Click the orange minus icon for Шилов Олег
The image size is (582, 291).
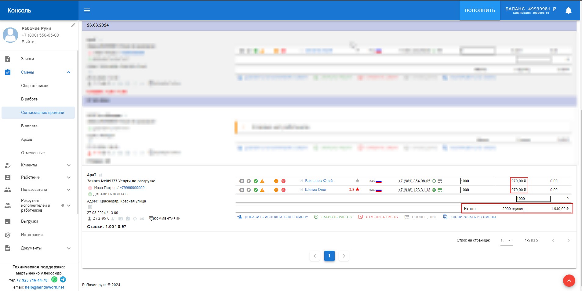pyautogui.click(x=276, y=190)
